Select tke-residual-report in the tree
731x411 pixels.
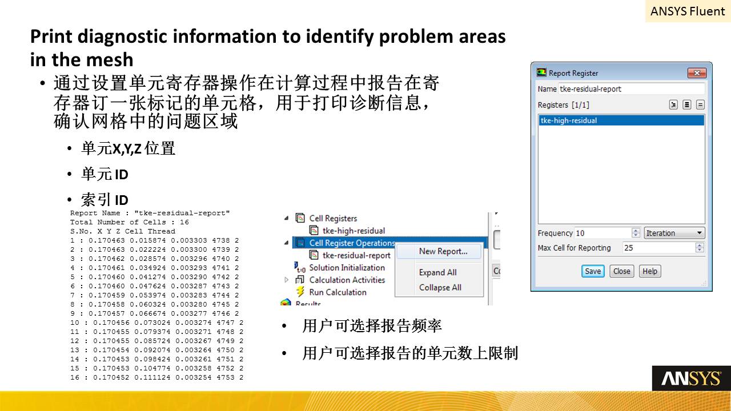(356, 255)
